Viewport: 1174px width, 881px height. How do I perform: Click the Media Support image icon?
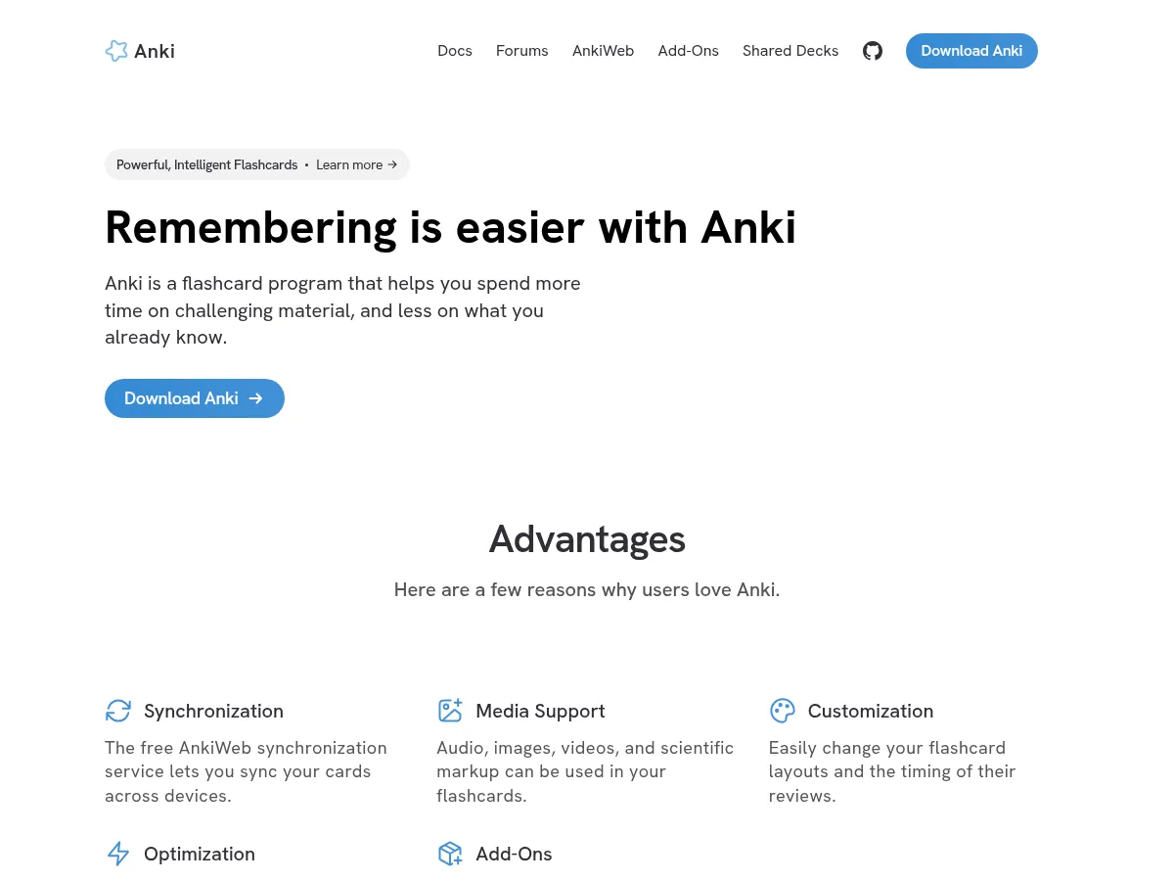pos(450,711)
